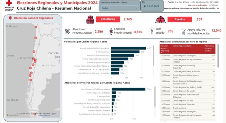Open the Comité R. / Zona dropdown
The image size is (226, 123).
point(119,8)
